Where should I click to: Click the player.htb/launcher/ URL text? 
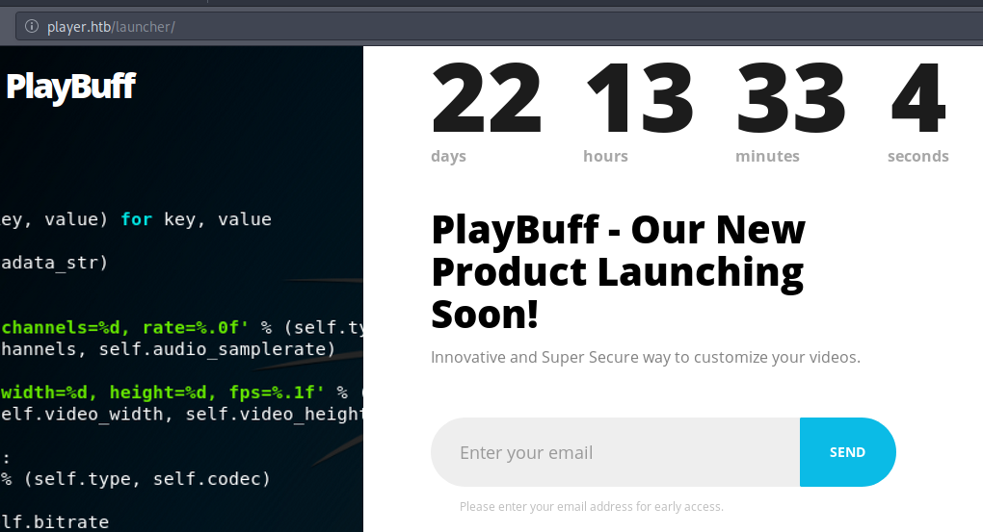(111, 27)
